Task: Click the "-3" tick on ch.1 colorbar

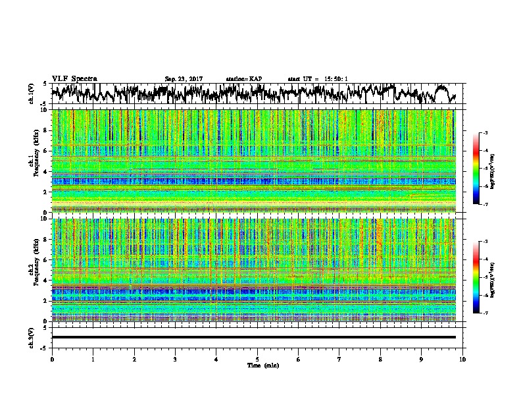Action: [x=485, y=132]
